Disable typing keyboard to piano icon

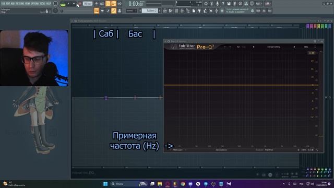tap(96, 10)
